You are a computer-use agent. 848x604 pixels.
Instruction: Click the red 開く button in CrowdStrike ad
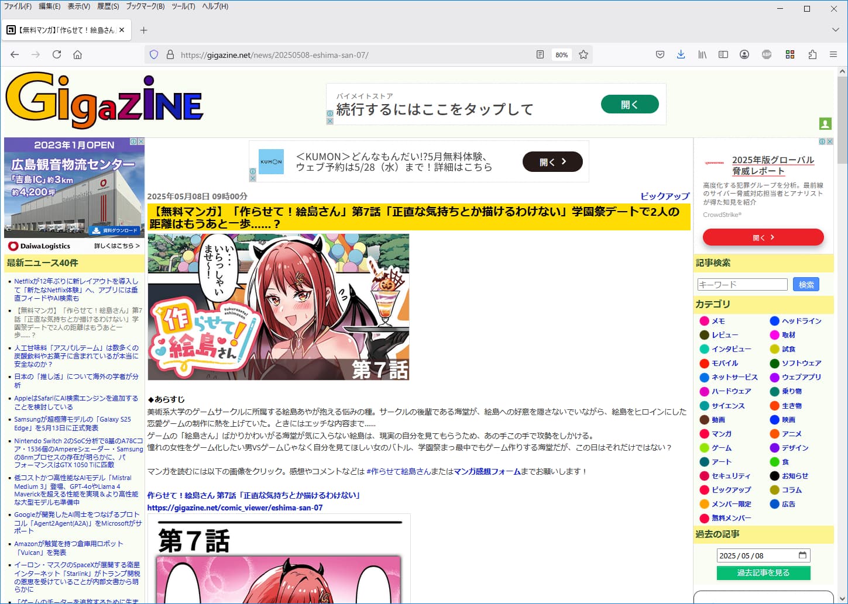point(763,237)
